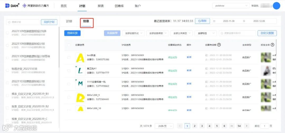This screenshot has width=285, height=133.
Task: Switch to the 计划 sub-tab
Action: 69,21
